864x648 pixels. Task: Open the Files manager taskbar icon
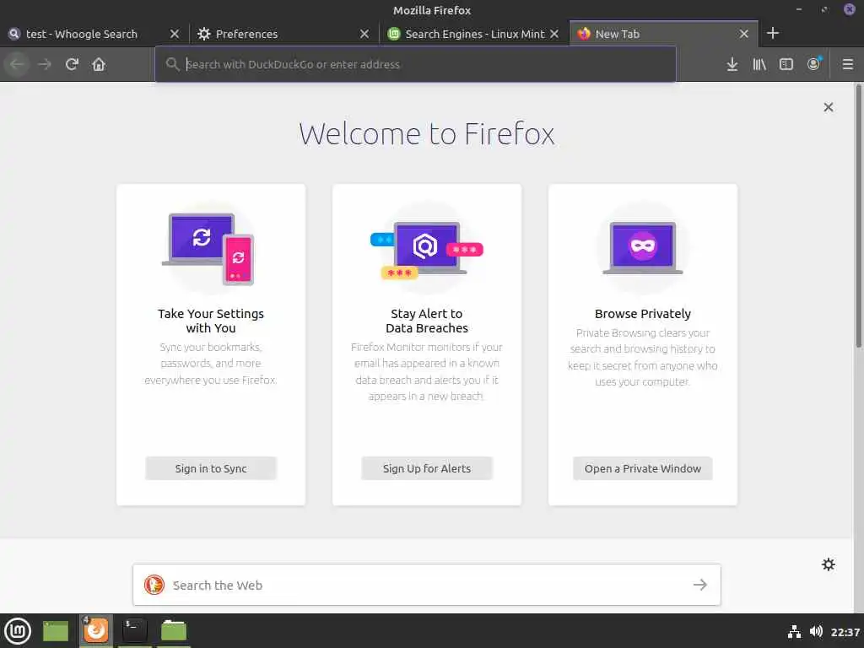coord(174,630)
